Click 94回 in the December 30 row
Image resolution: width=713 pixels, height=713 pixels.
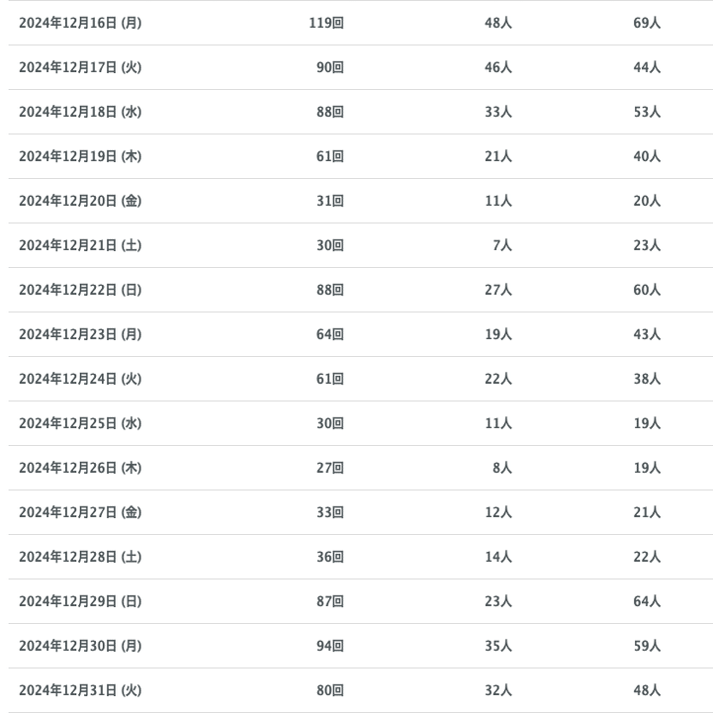pos(330,646)
